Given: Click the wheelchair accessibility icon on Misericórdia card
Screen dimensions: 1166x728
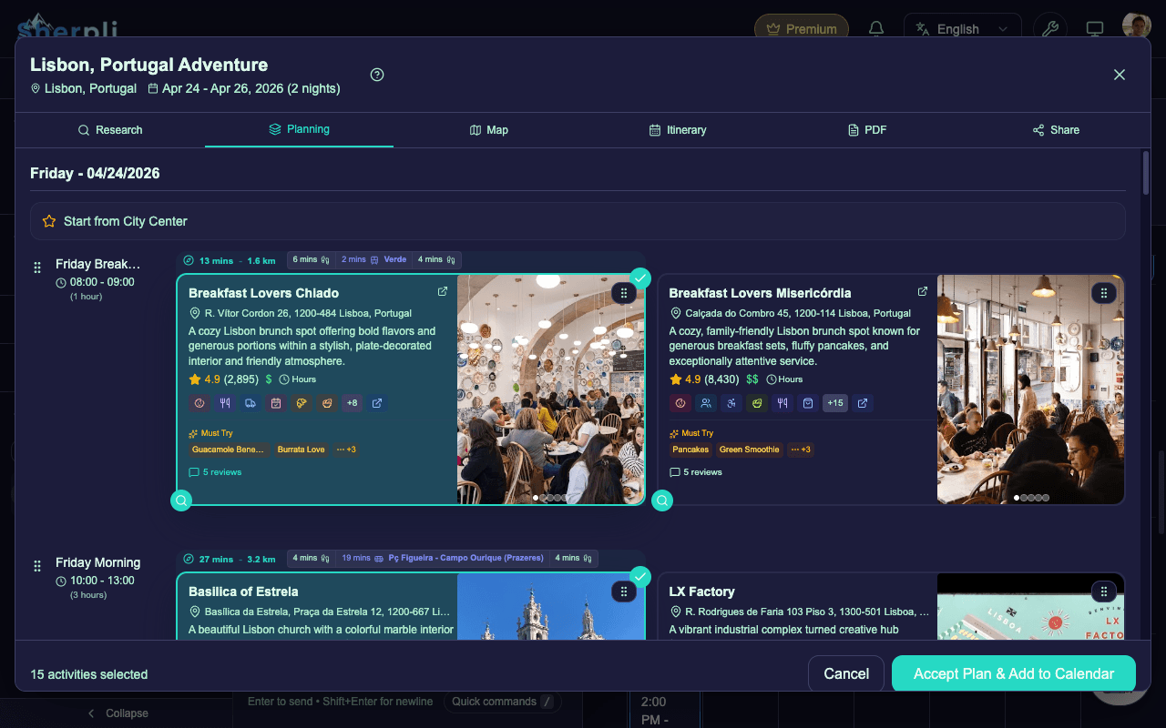Looking at the screenshot, I should point(731,403).
